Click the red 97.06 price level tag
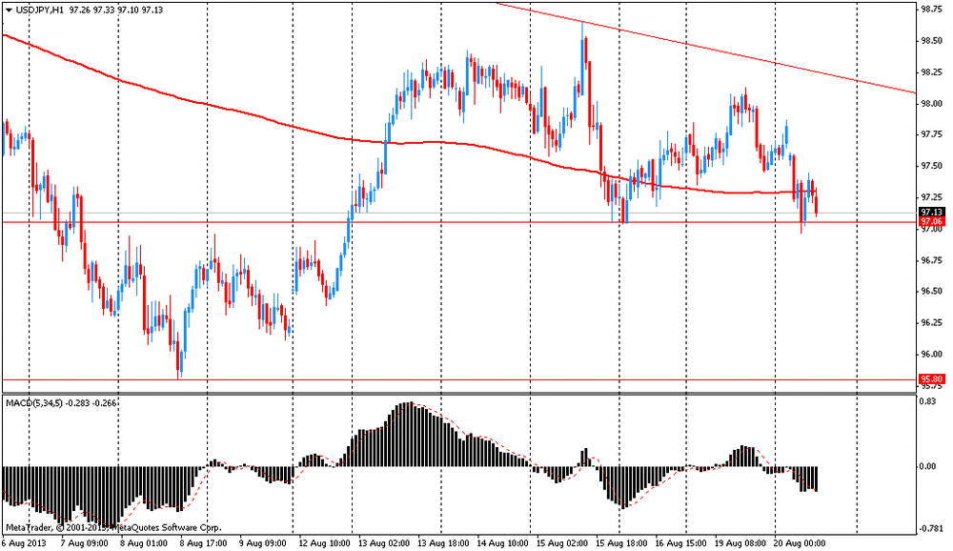 pyautogui.click(x=932, y=221)
